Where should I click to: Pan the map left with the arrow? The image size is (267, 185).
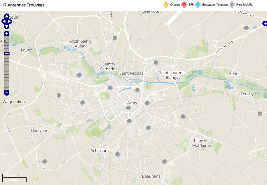(4, 21)
